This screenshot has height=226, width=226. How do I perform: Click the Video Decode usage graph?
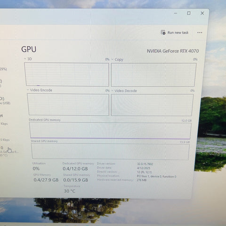152,105
